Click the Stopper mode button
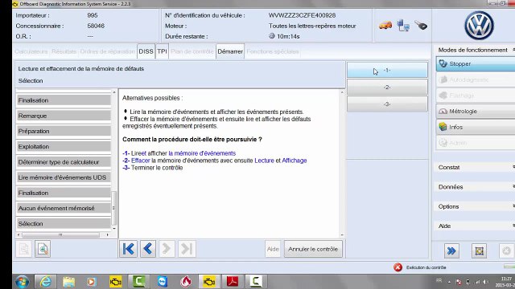 [476, 64]
